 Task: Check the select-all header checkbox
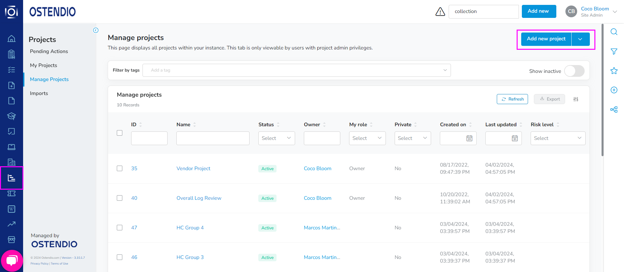120,133
